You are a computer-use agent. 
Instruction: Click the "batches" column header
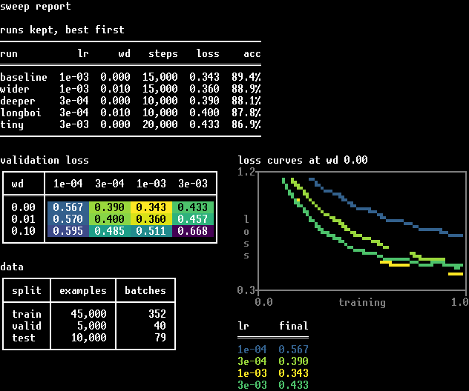[145, 290]
